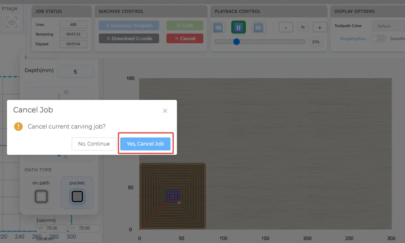The image size is (405, 243).
Task: Close the Cancel Job dialog
Action: coord(165,111)
